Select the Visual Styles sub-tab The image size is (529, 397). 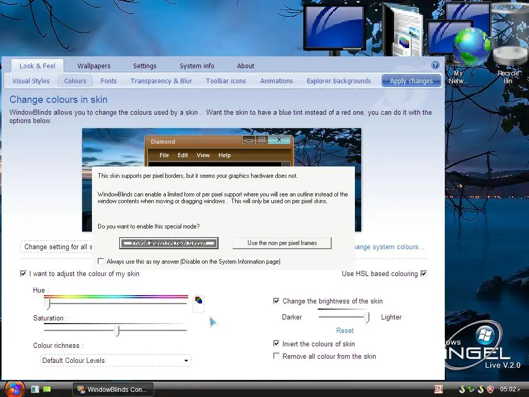pos(31,81)
